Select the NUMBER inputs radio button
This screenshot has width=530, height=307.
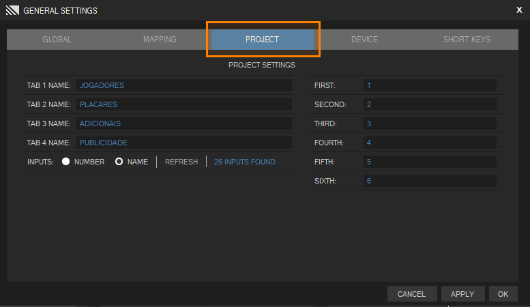click(x=66, y=162)
